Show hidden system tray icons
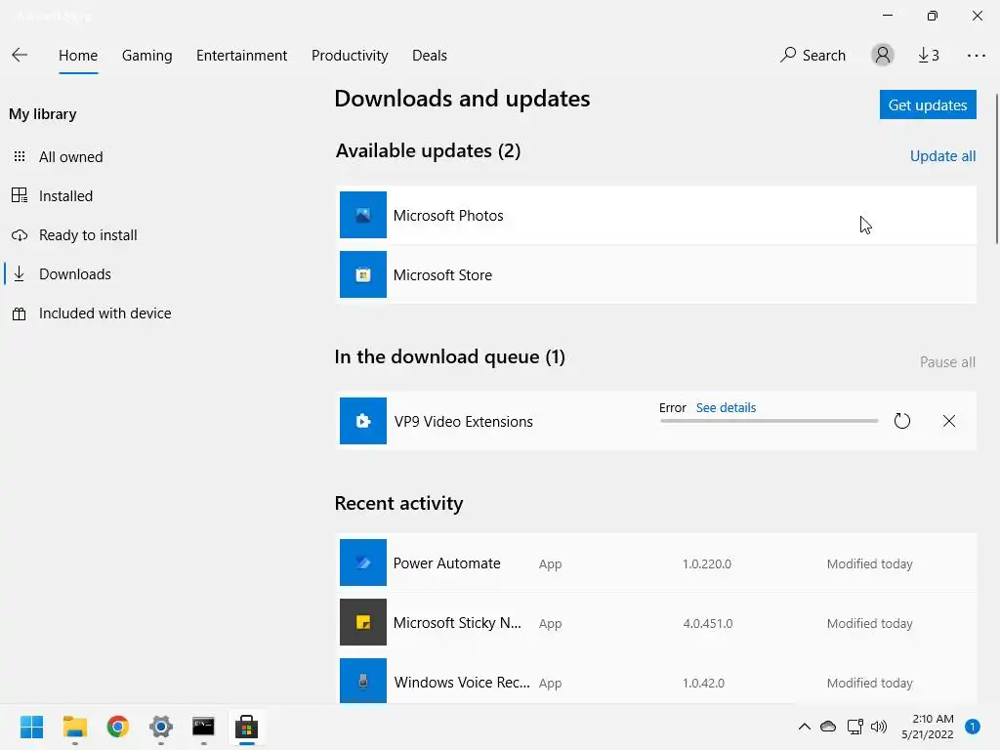The width and height of the screenshot is (1000, 750). [x=805, y=727]
